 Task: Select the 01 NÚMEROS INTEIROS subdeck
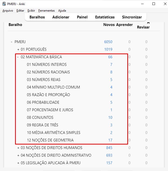(x=47, y=65)
